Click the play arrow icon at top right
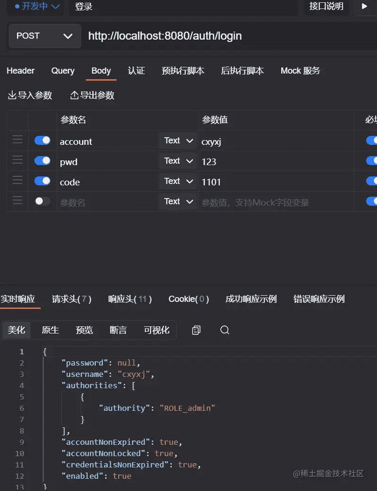Screen dimensions: 377x491 [x=364, y=7]
